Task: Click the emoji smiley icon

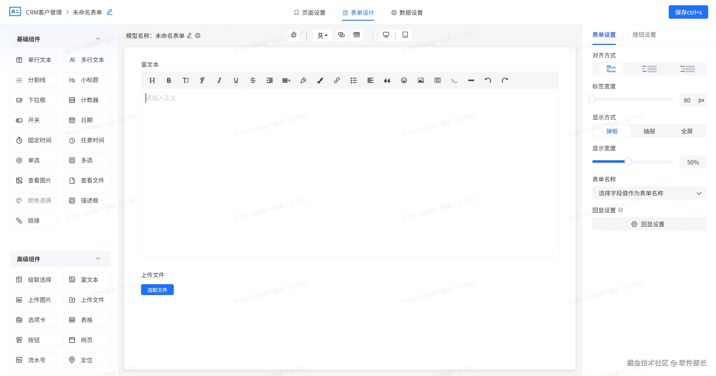Action: 404,80
